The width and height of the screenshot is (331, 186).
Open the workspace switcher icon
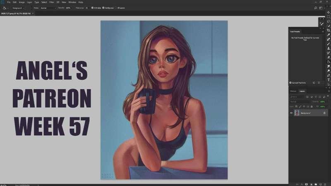point(321,8)
